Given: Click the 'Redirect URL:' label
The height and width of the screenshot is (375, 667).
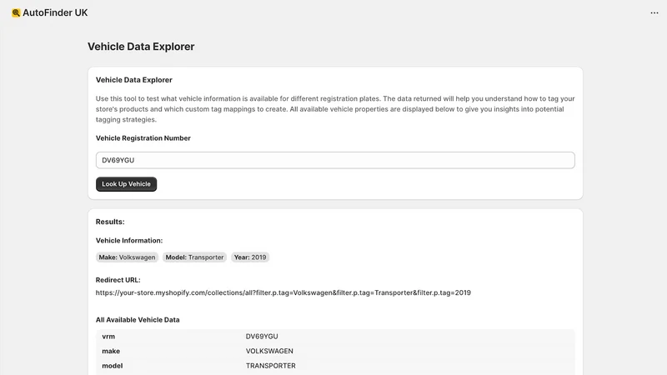Looking at the screenshot, I should pyautogui.click(x=118, y=280).
